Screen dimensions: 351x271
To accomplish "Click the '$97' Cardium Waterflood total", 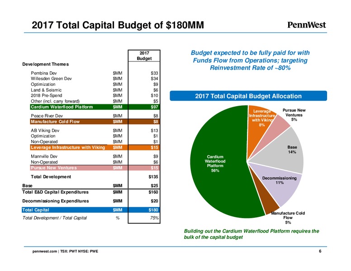I will pos(154,107).
